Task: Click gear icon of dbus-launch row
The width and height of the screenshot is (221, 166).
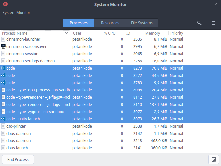Action: (x=3, y=148)
